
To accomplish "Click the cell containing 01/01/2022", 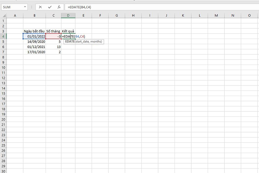I will 34,36.
